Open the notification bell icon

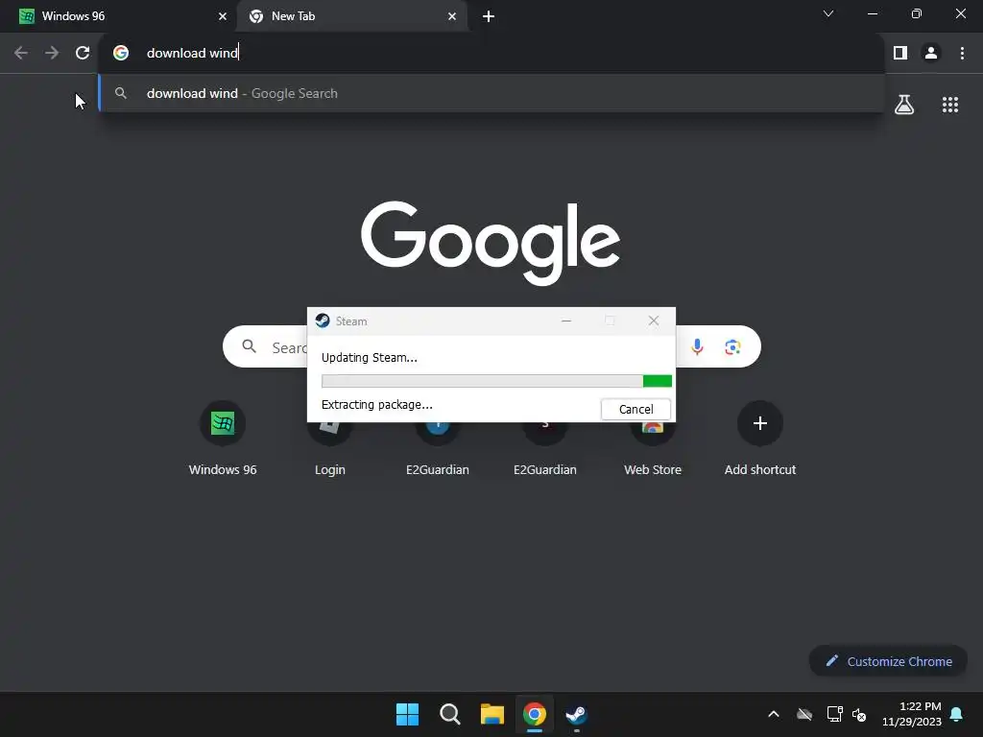coord(956,714)
